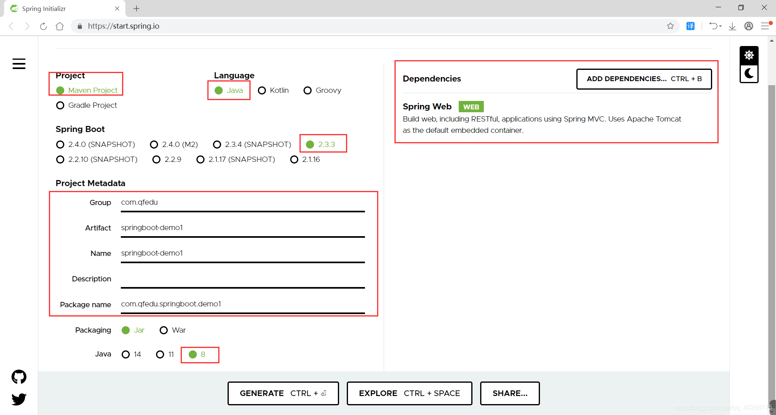The height and width of the screenshot is (415, 776).
Task: Click the Explore button
Action: point(409,393)
